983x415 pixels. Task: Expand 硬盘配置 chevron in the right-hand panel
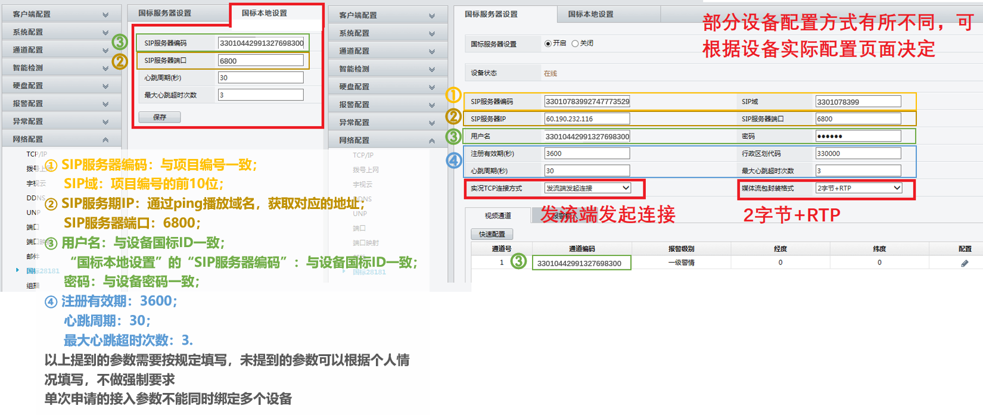[432, 87]
